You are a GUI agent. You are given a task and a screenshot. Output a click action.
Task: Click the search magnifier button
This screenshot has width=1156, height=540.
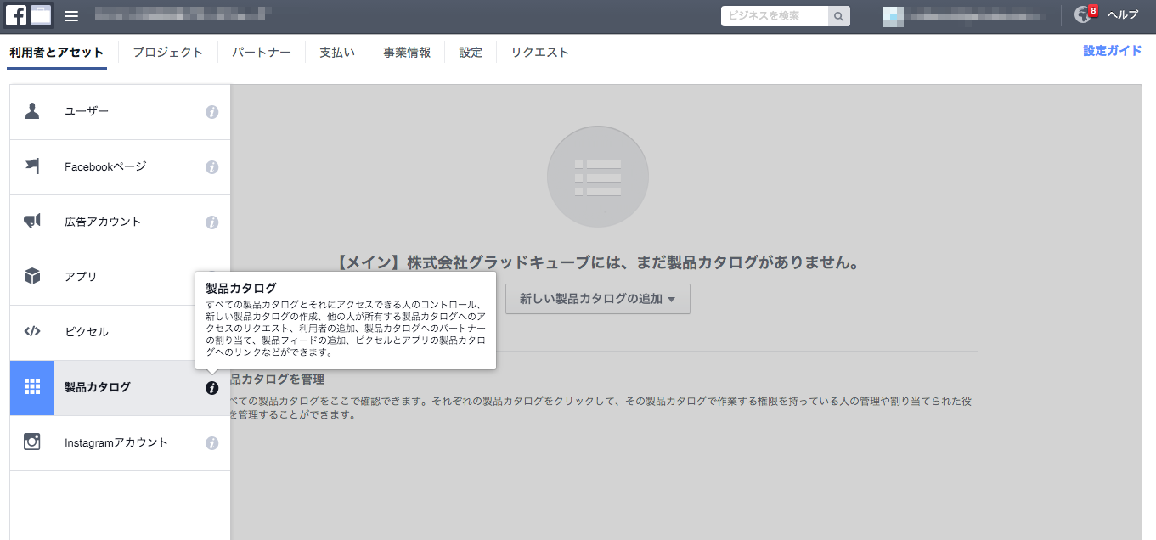[x=838, y=16]
